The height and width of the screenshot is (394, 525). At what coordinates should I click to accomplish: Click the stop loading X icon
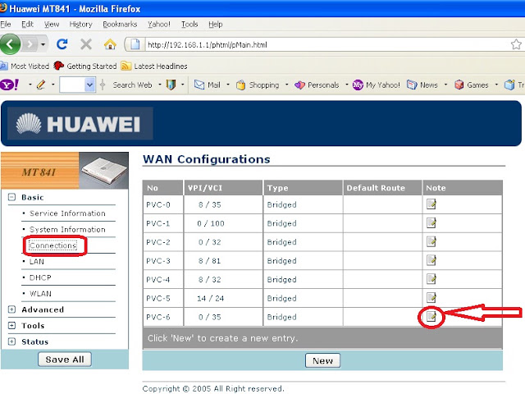[x=86, y=44]
